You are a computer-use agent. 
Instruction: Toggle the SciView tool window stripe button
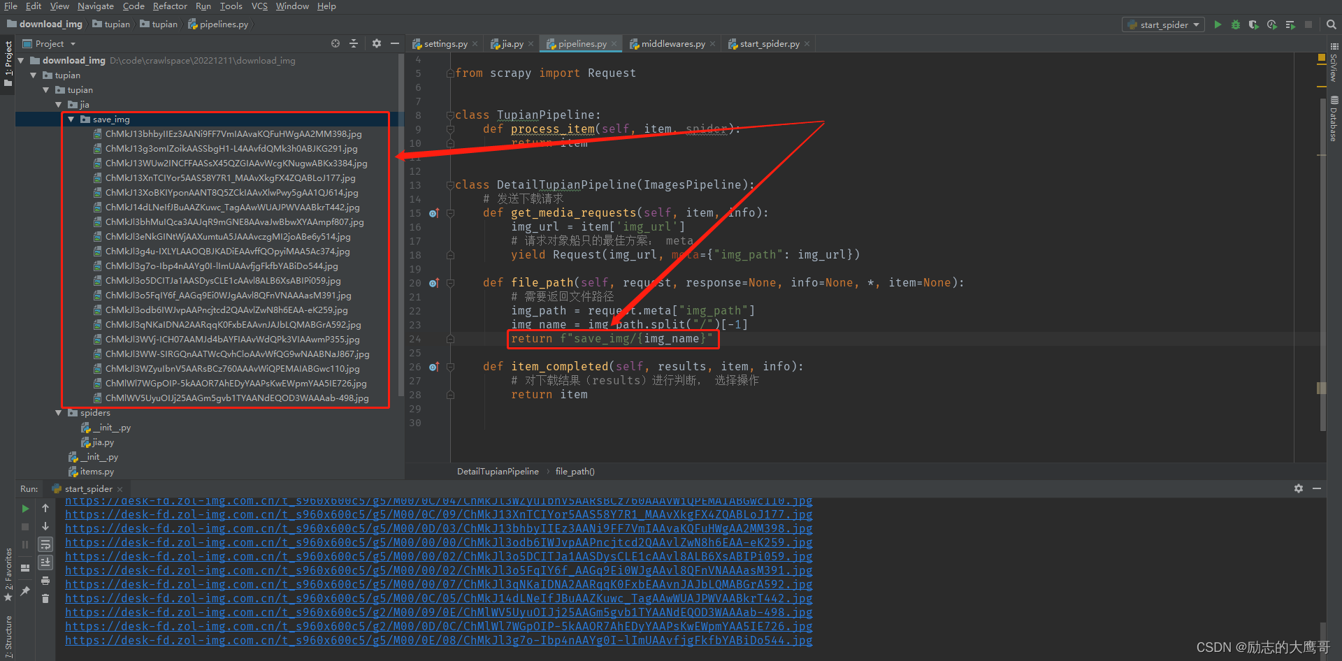1334,62
